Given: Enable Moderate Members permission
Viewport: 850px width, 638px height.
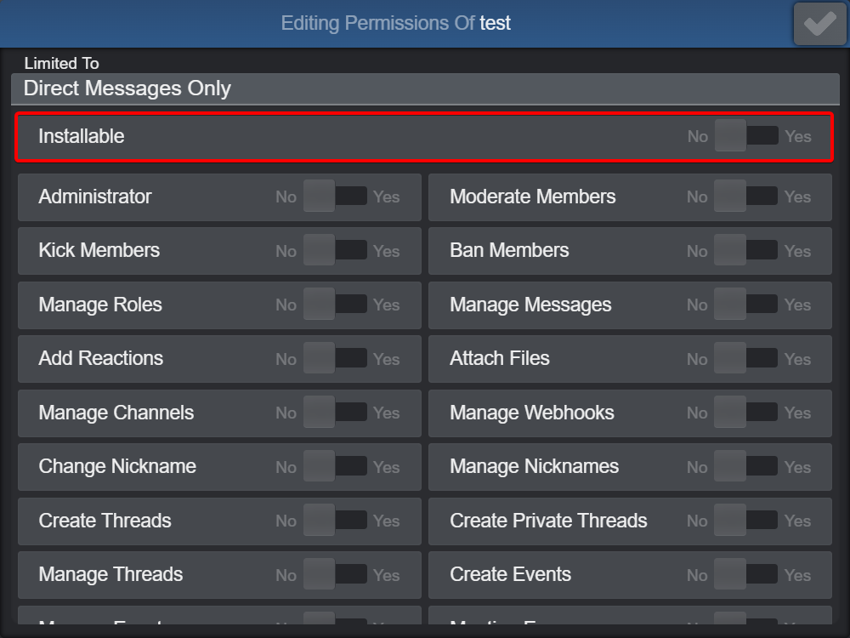Looking at the screenshot, I should tap(746, 197).
